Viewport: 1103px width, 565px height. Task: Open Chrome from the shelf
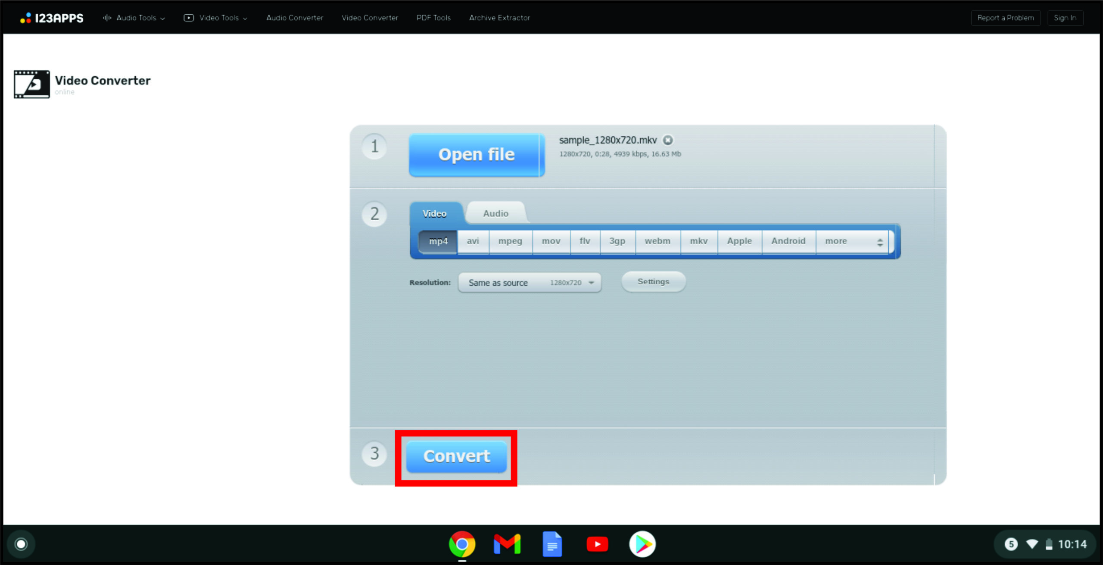click(x=462, y=544)
